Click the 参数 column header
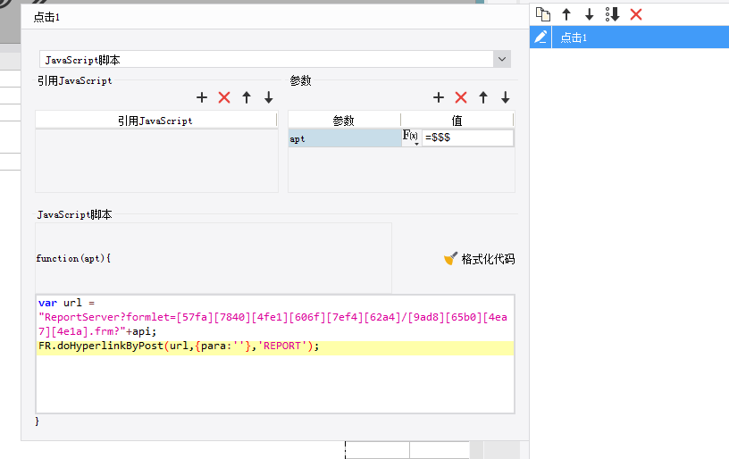Viewport: 729px width, 459px height. coord(344,121)
